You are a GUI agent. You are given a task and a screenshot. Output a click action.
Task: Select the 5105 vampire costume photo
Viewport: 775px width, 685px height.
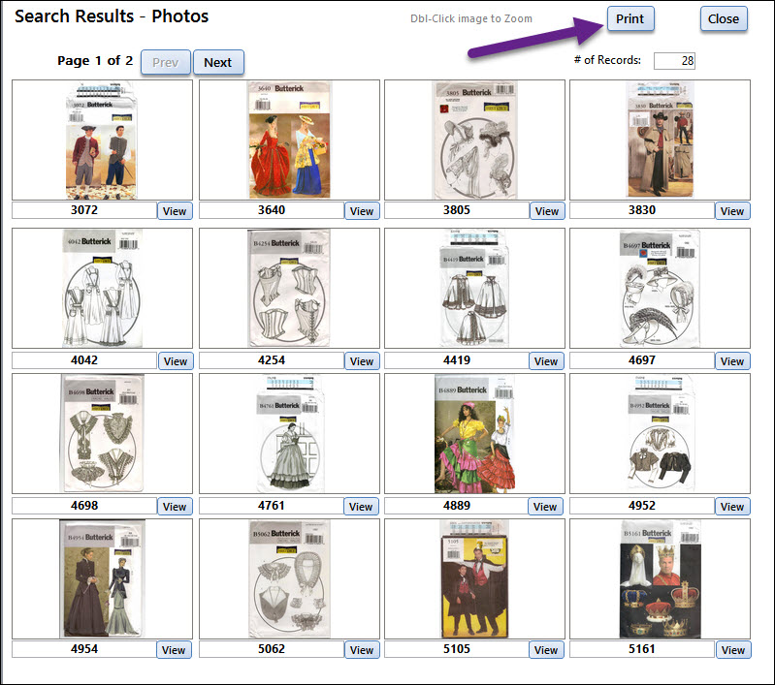(x=474, y=578)
